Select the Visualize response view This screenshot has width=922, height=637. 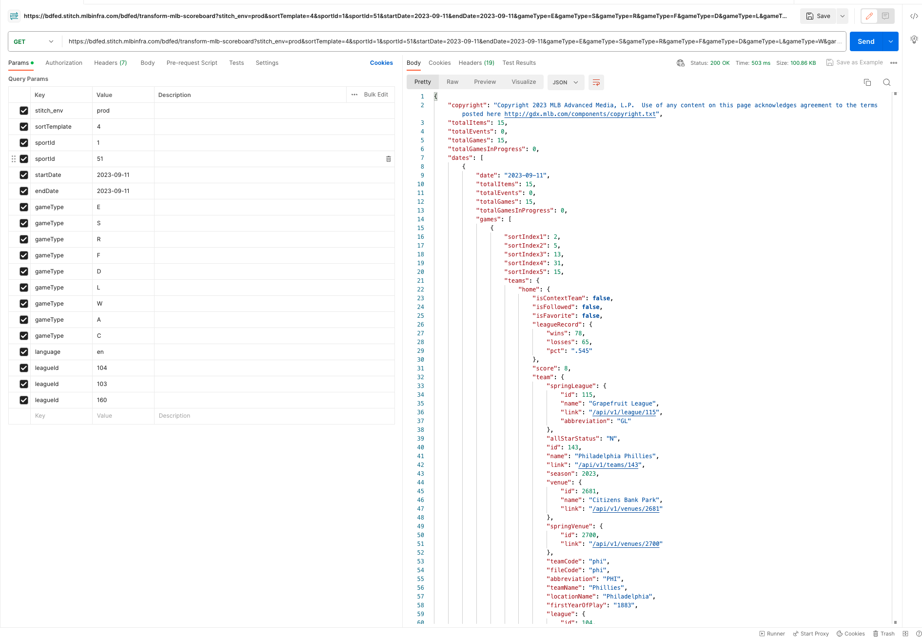[x=524, y=82]
